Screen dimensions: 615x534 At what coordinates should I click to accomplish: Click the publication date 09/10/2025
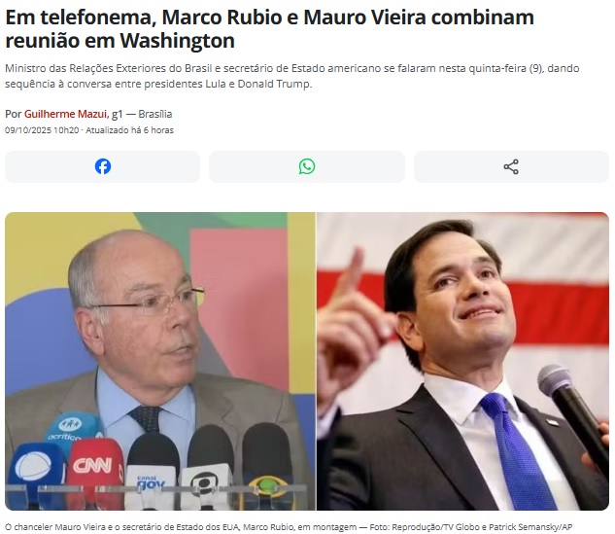(x=28, y=130)
